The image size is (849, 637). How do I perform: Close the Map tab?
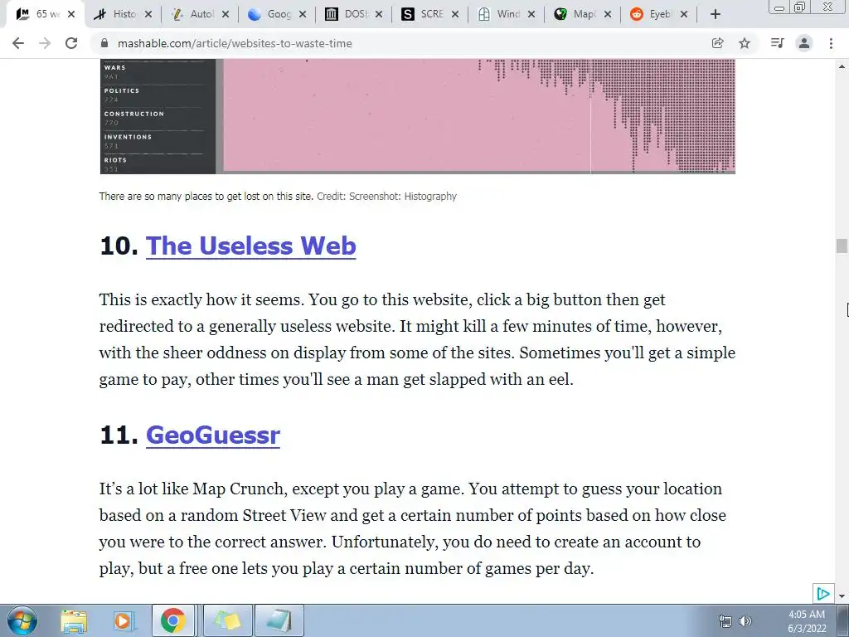click(608, 14)
